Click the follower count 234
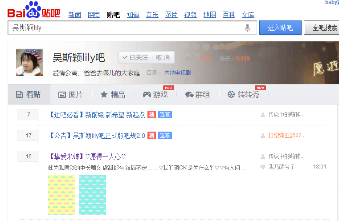 coord(206,59)
